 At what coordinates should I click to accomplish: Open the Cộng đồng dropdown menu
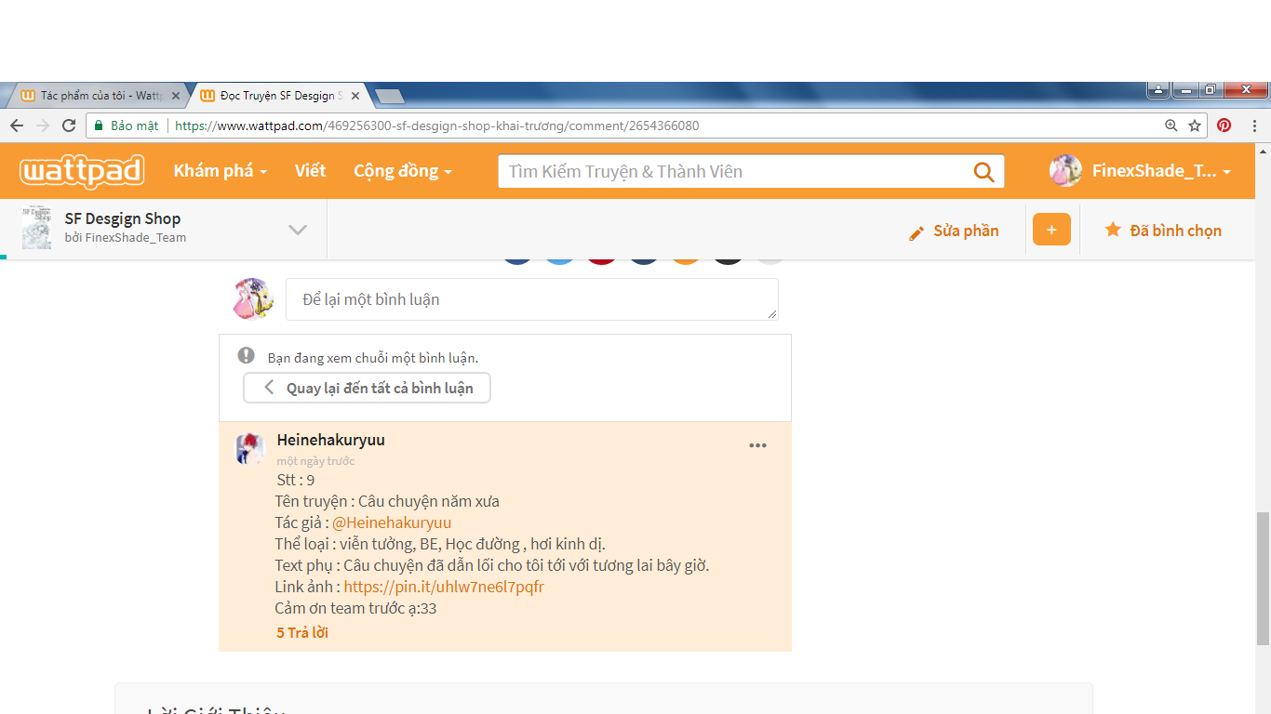pos(402,171)
